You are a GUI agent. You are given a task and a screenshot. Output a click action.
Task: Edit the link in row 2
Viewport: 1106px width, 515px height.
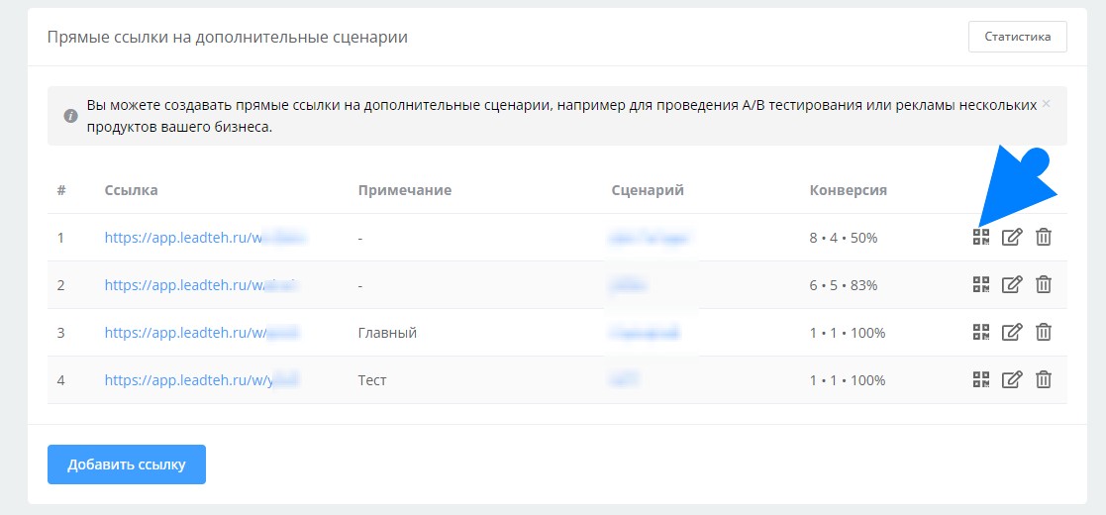point(1012,284)
